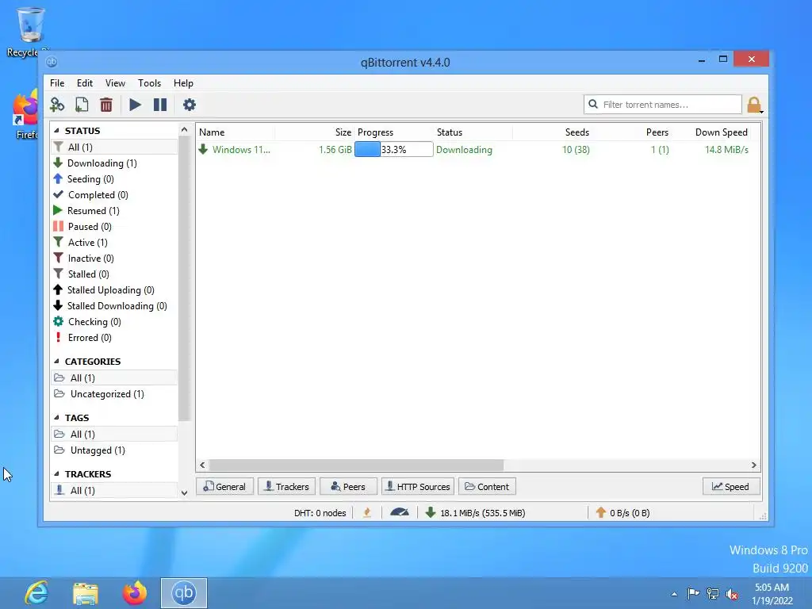The width and height of the screenshot is (812, 609).
Task: Click the network tray icon
Action: click(713, 594)
